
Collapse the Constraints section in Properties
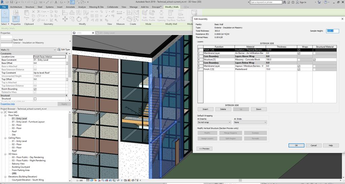tap(66, 53)
